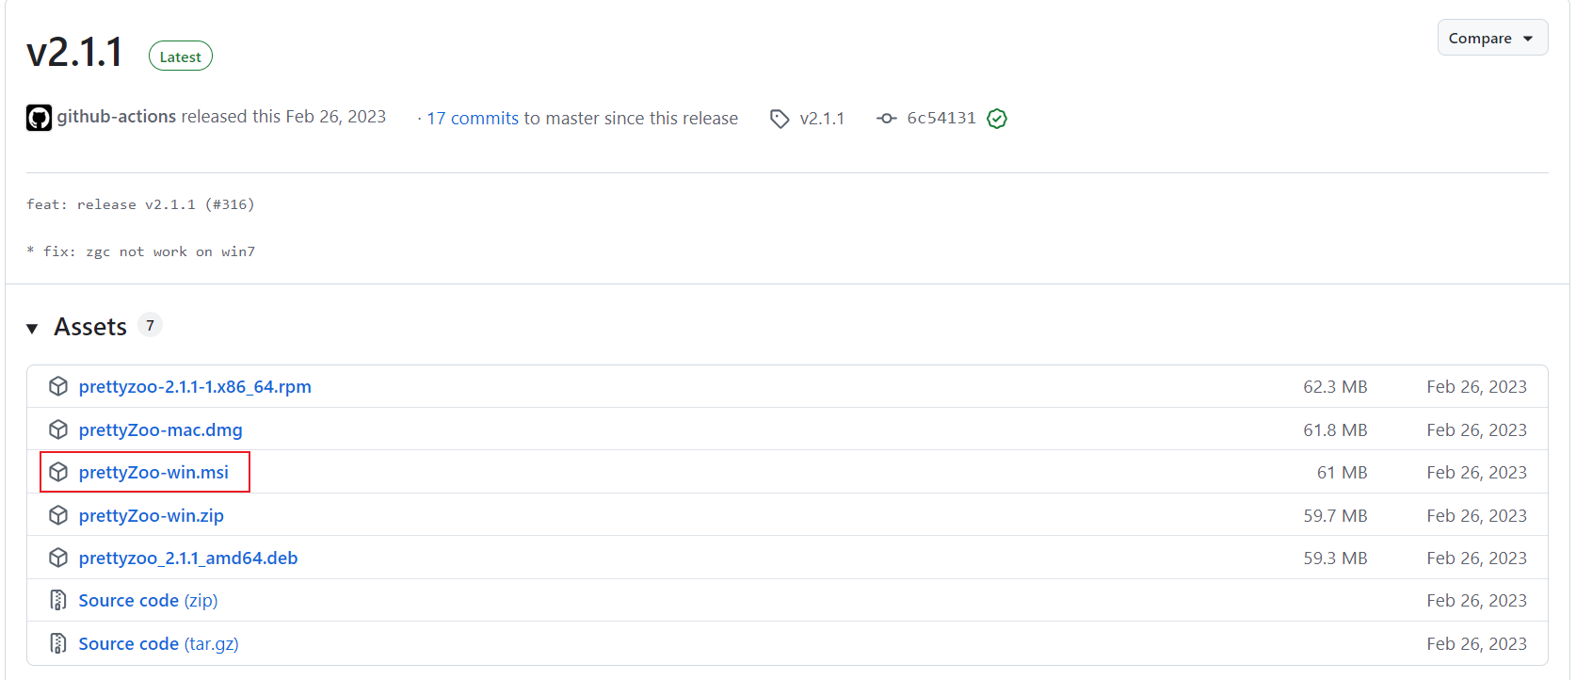Click the package icon for prettyZoo-win.zip
1576x680 pixels.
(x=58, y=515)
